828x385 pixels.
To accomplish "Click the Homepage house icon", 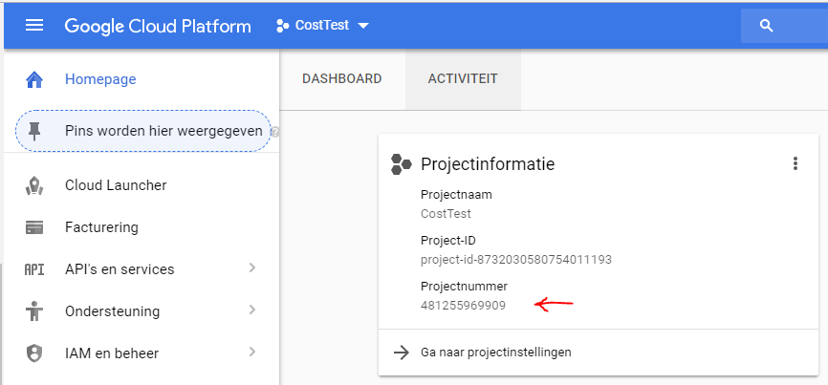I will pyautogui.click(x=34, y=79).
